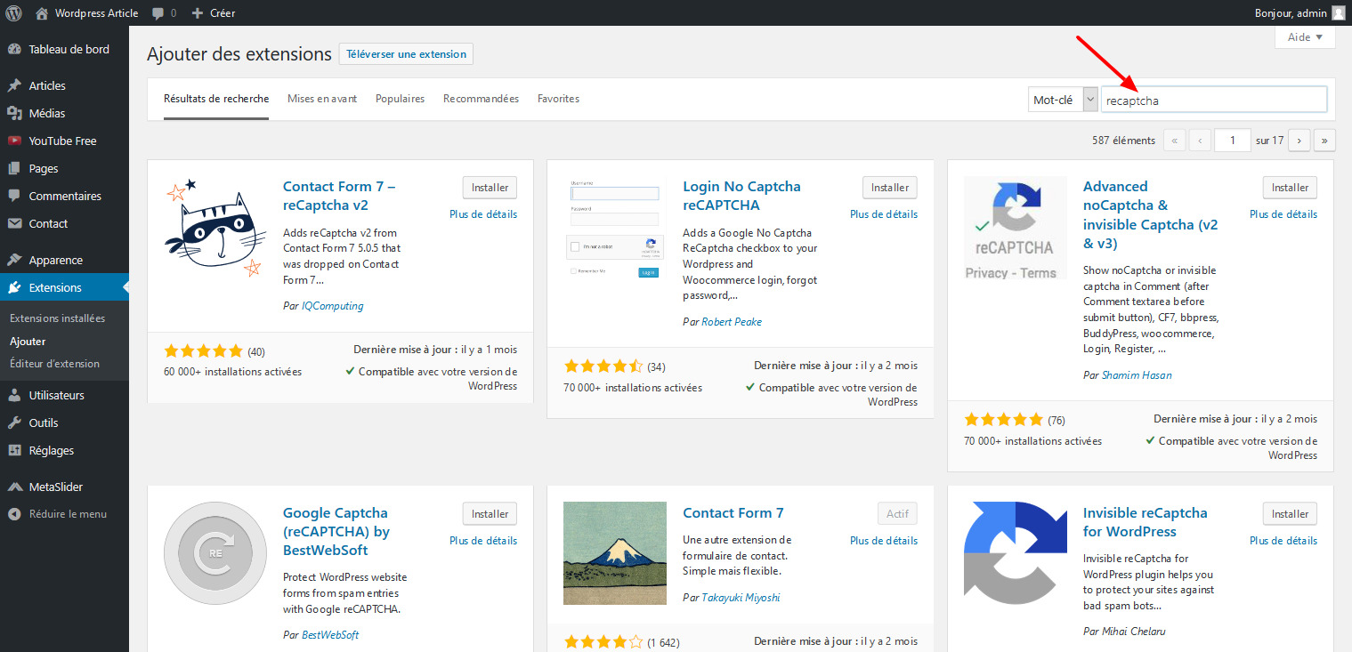The image size is (1352, 652).
Task: Install Google Captcha by BestWebSoft
Action: click(x=490, y=513)
